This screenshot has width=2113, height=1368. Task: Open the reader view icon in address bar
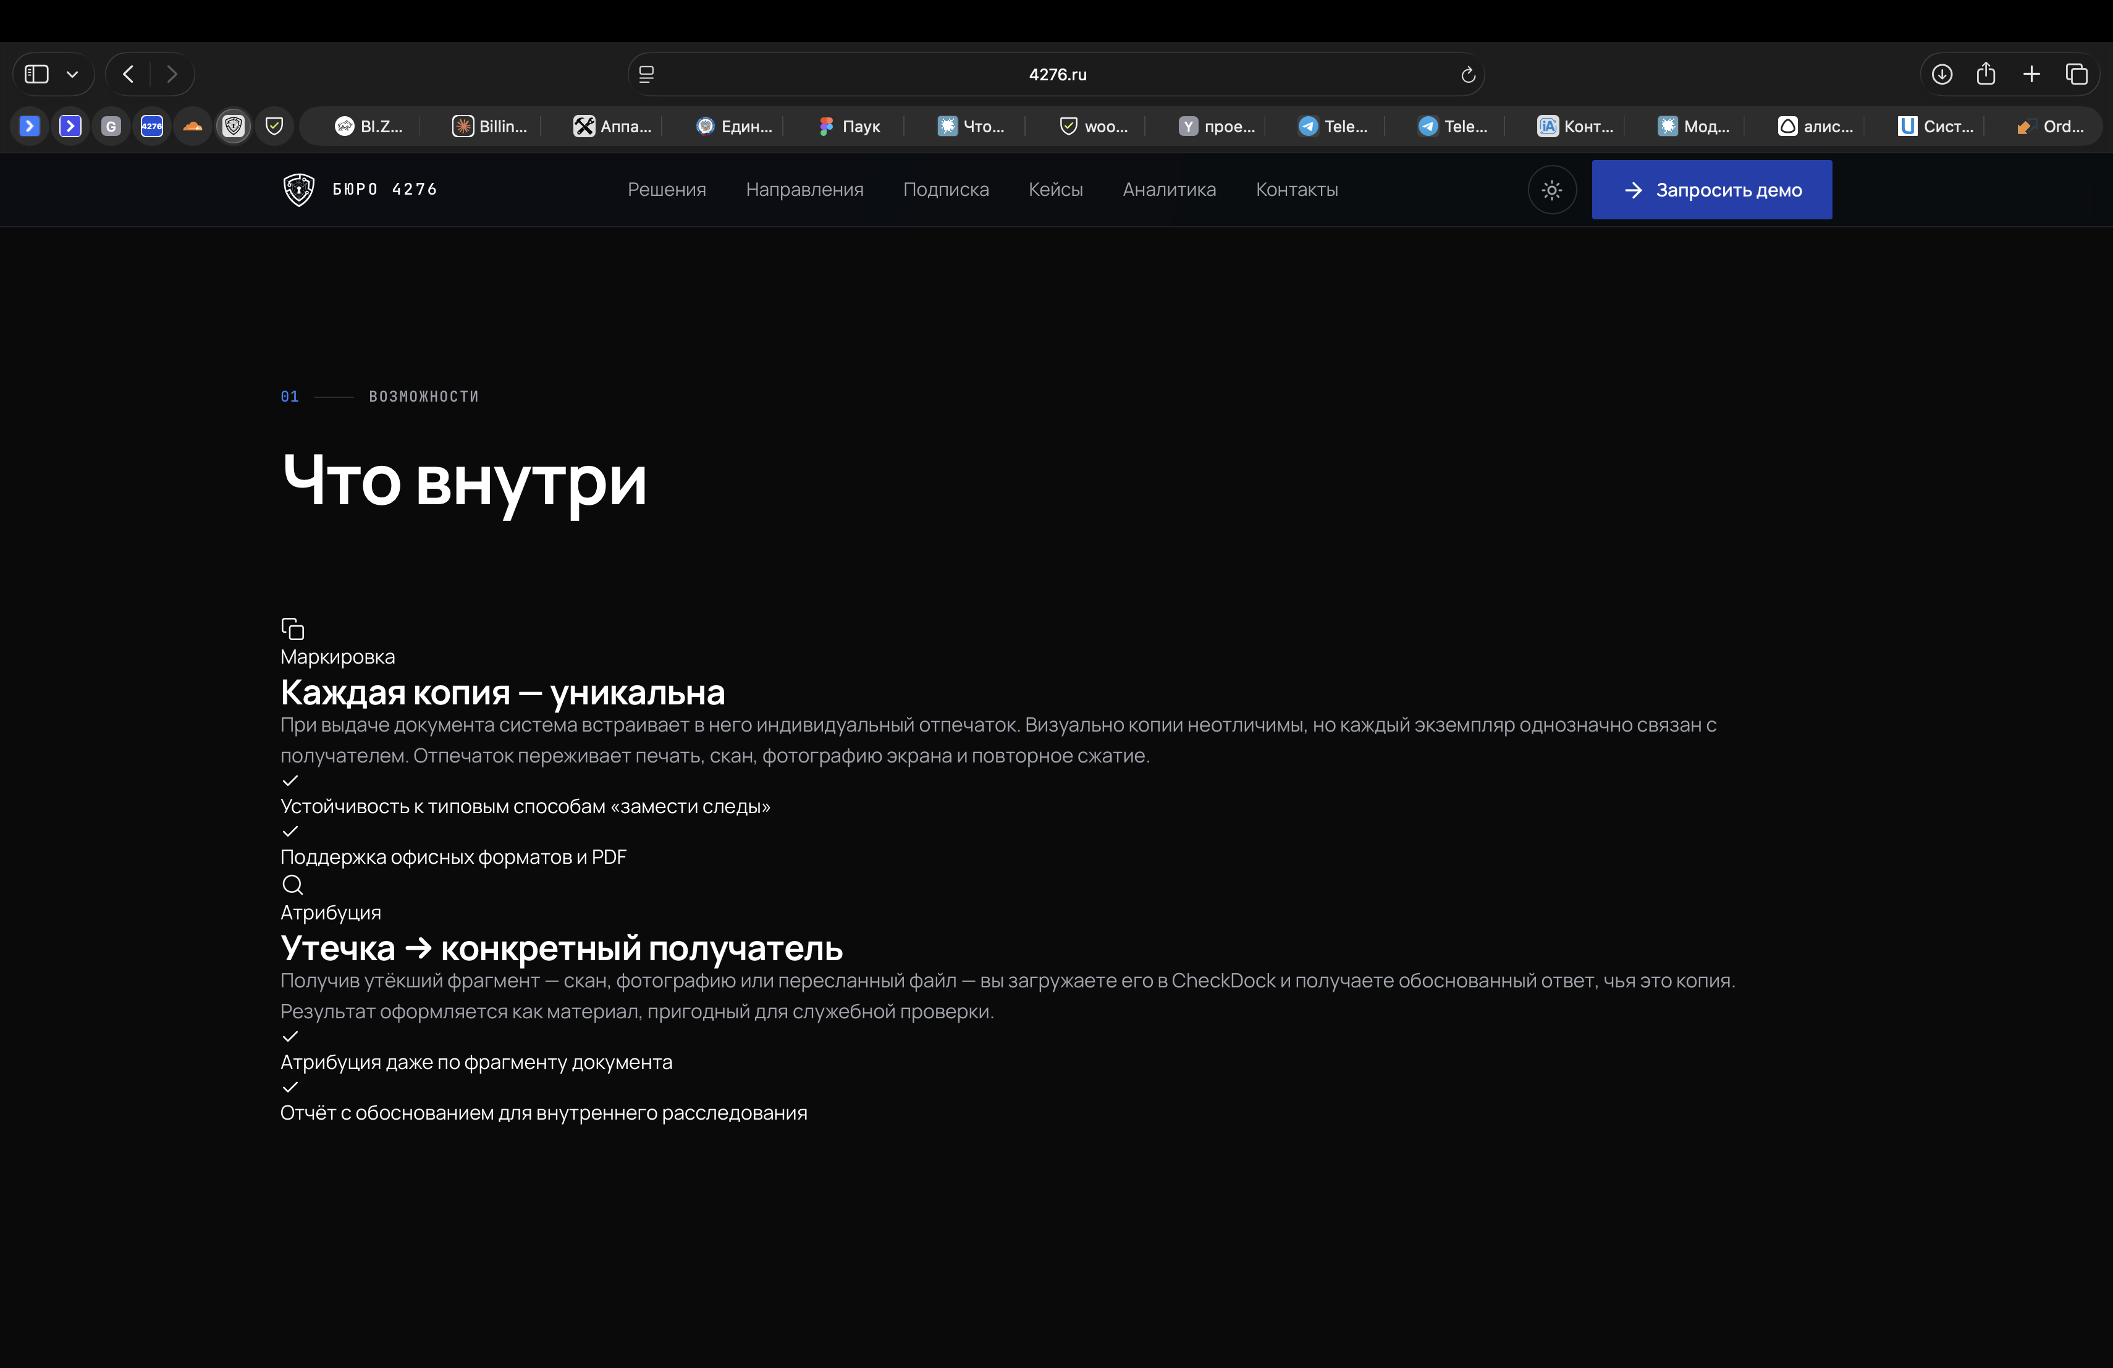[x=646, y=75]
